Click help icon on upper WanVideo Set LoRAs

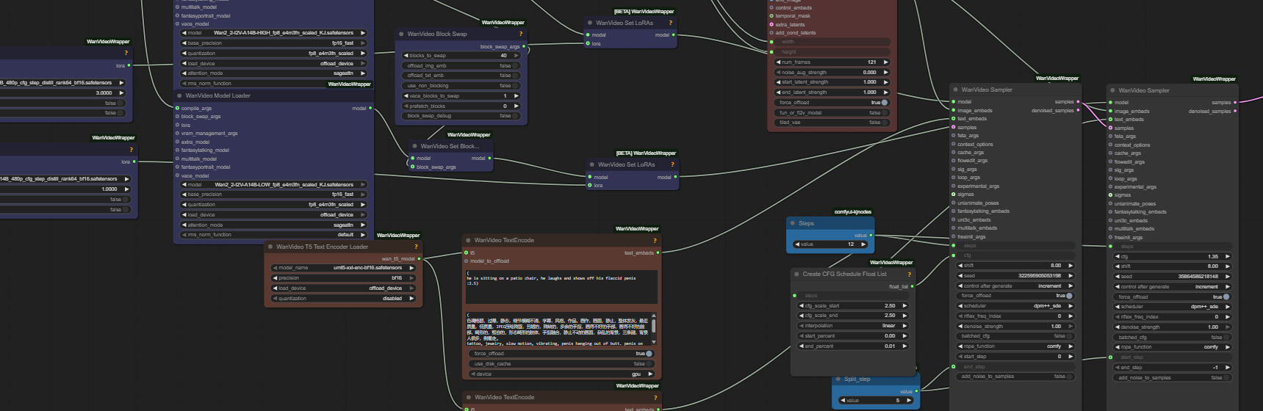click(x=670, y=23)
